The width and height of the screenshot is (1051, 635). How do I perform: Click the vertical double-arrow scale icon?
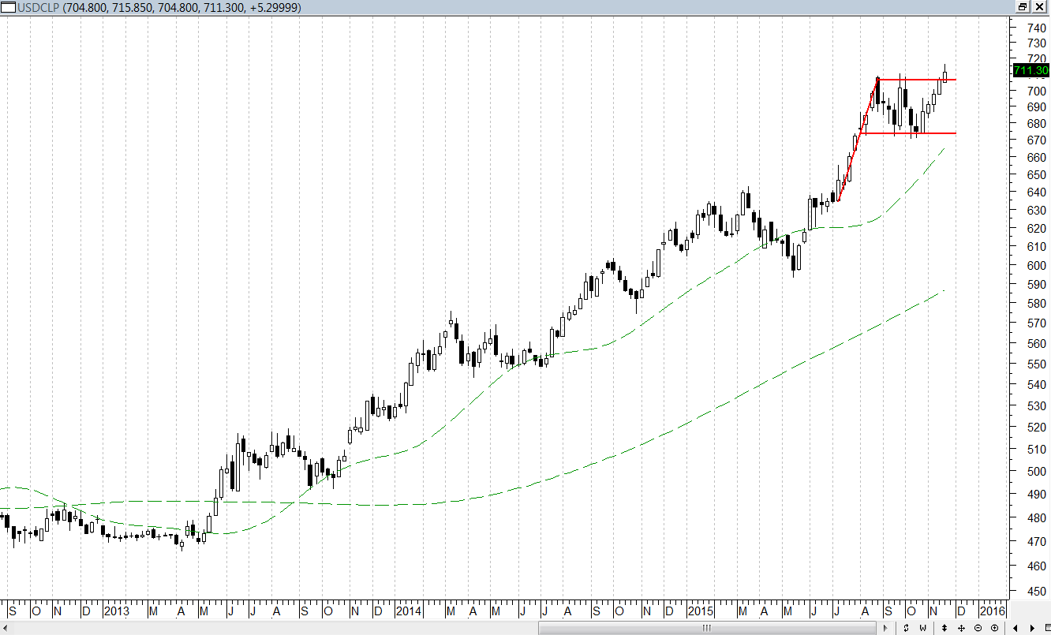click(944, 628)
